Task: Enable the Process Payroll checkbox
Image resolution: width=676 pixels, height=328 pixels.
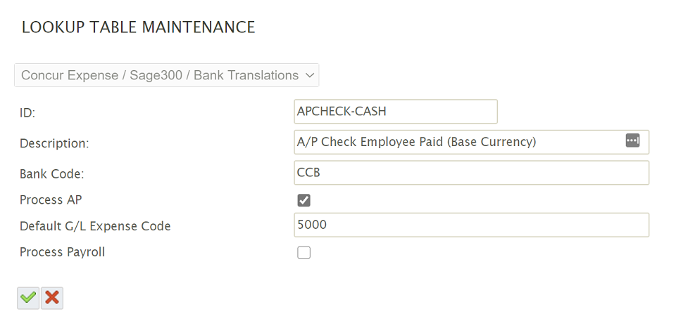Action: (x=304, y=253)
